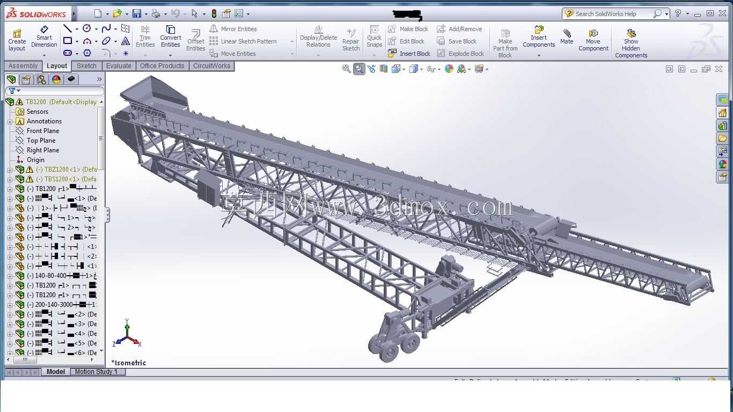Select the Text sketch tool
The image size is (733, 412).
tap(126, 41)
